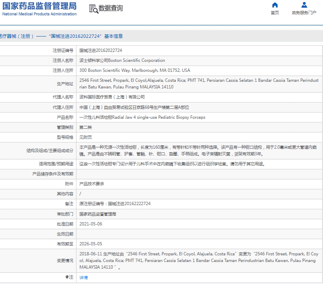Click the 备注 row label
The height and width of the screenshot is (284, 323).
(69, 203)
